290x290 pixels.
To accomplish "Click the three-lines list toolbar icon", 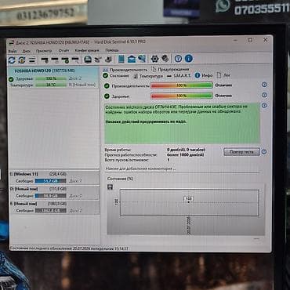I will pyautogui.click(x=32, y=60).
